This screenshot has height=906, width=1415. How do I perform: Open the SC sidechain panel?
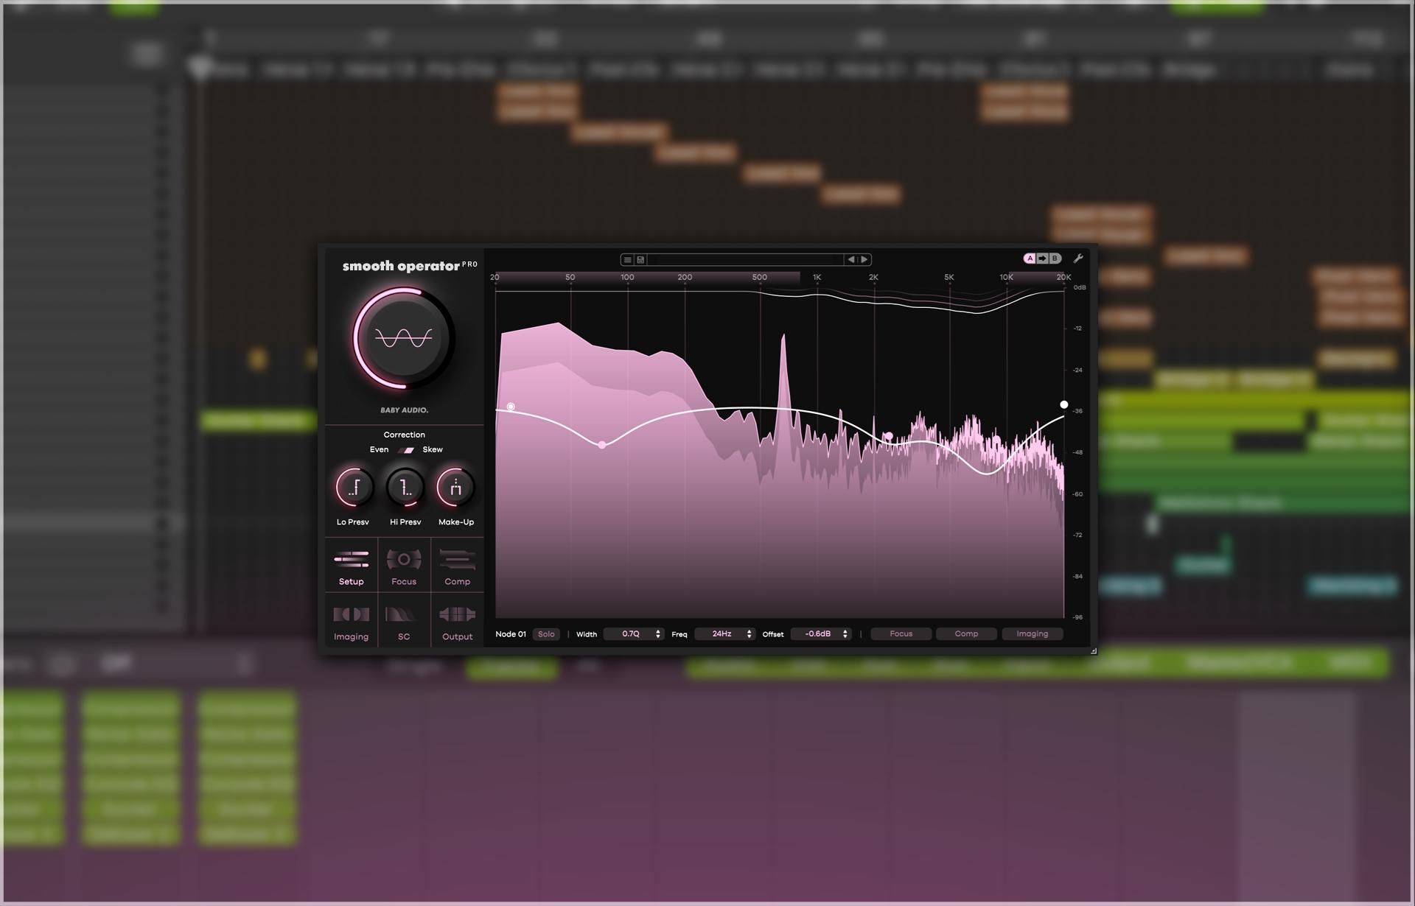(x=404, y=621)
